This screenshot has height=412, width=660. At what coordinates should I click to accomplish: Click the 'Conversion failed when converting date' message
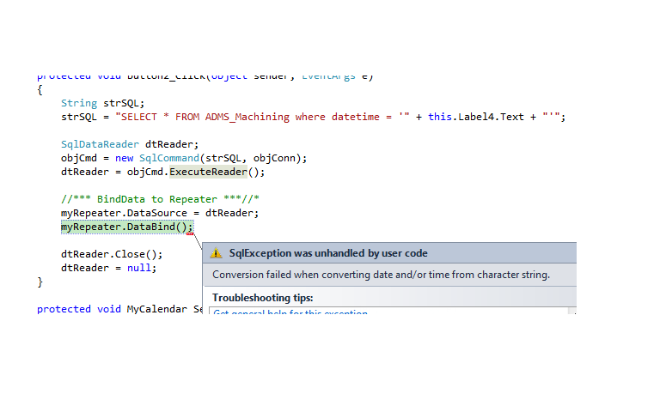point(381,275)
